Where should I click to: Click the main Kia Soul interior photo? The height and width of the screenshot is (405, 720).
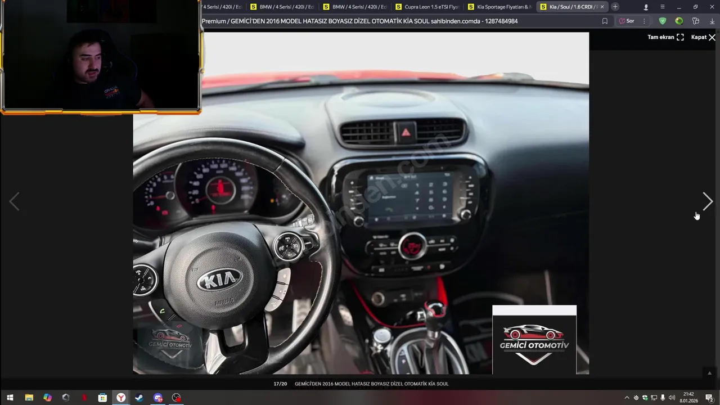point(361,203)
